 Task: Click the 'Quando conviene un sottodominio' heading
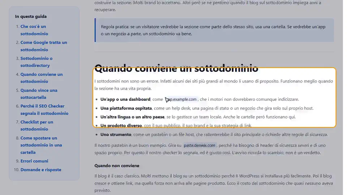coord(176,68)
